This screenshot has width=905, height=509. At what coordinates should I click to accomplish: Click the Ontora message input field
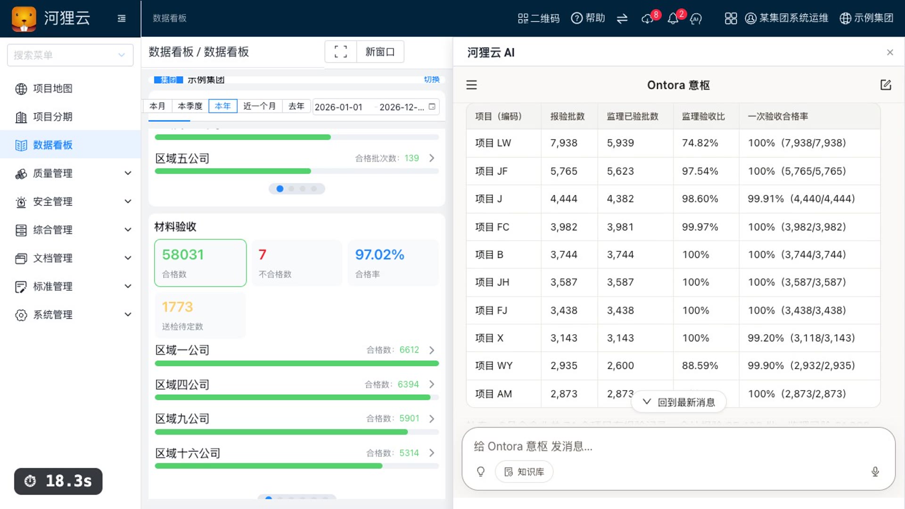(679, 446)
